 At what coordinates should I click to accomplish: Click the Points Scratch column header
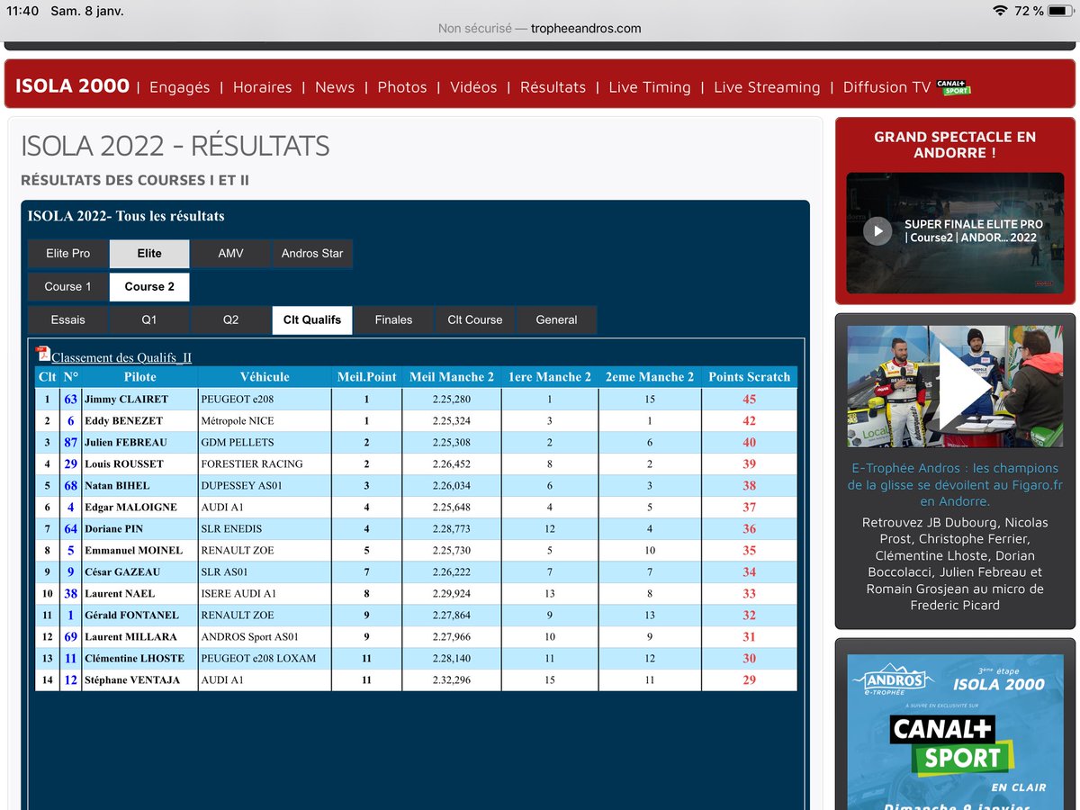(x=750, y=377)
